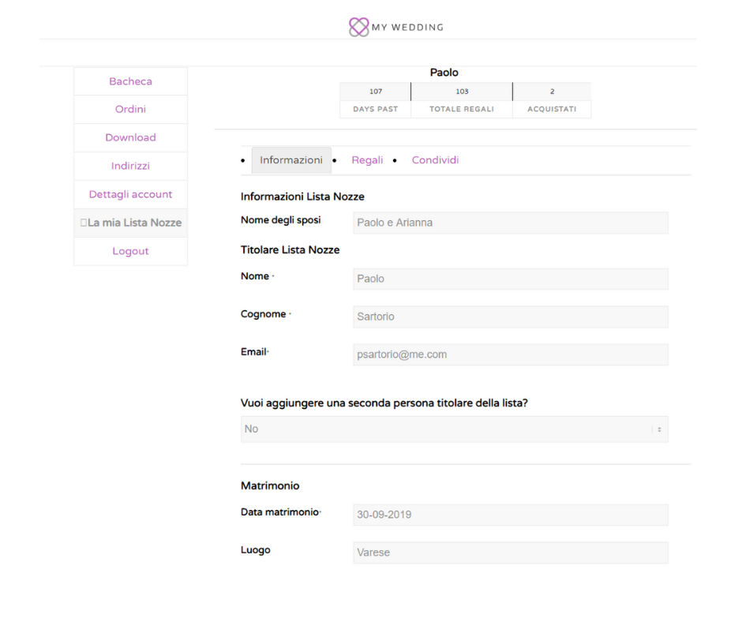
Task: Log out using the Logout link
Action: pos(130,251)
